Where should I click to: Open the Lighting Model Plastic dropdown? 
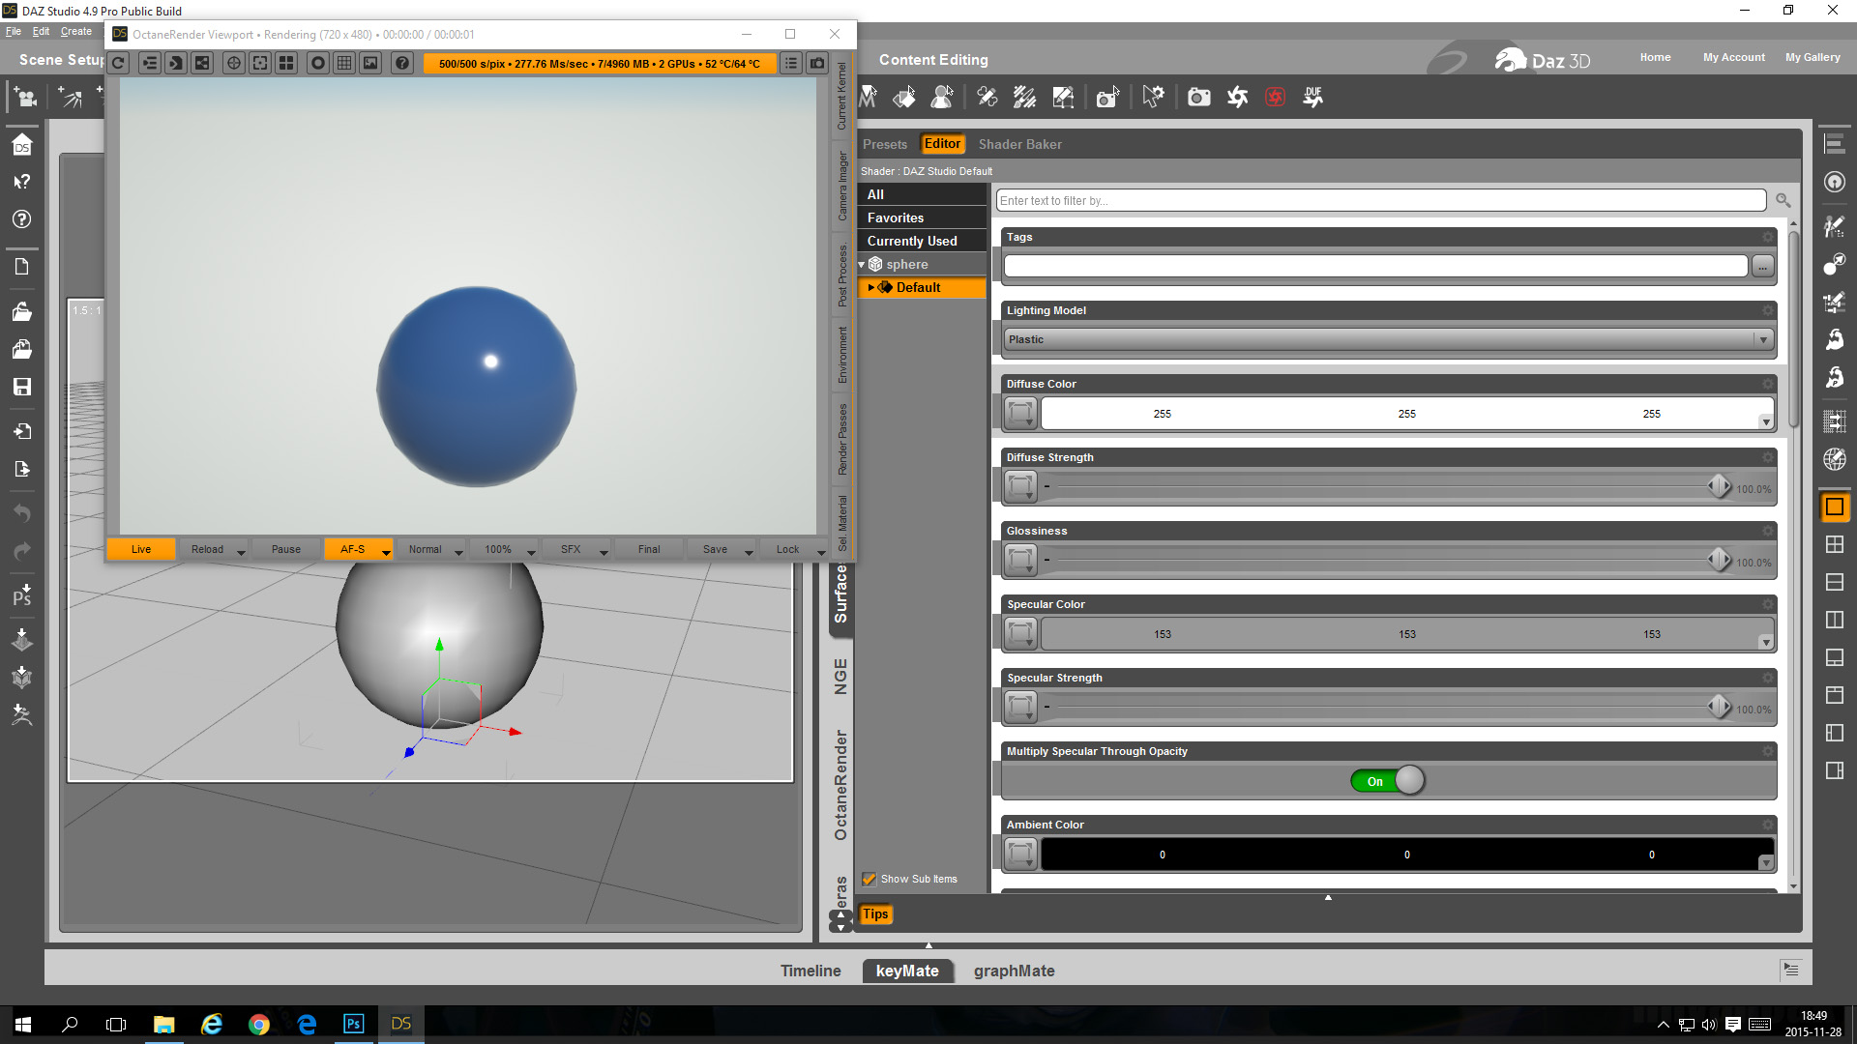(x=1762, y=339)
